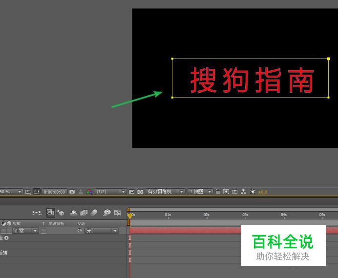Click the 模式 column header
Screen dimensions: 338x278
click(x=17, y=224)
